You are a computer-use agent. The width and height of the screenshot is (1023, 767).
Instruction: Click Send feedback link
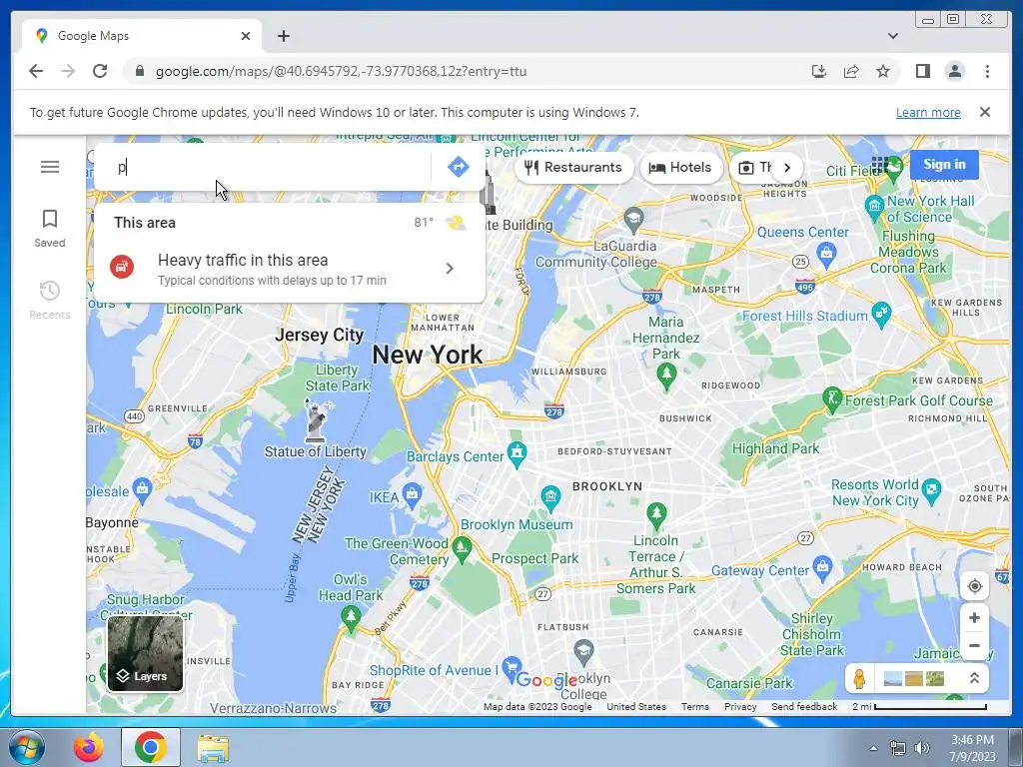(804, 706)
